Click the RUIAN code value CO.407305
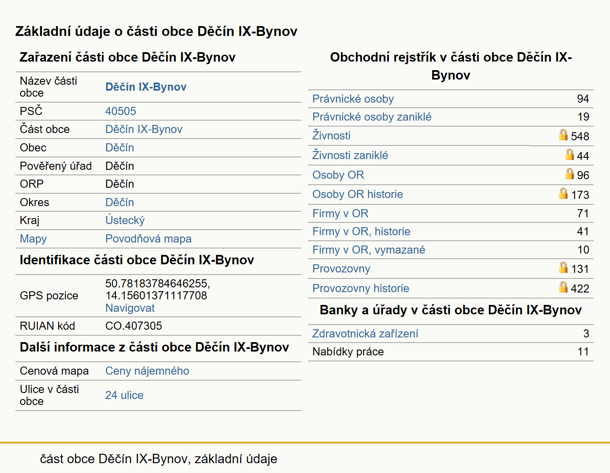Screen dimensions: 610x473 point(134,326)
